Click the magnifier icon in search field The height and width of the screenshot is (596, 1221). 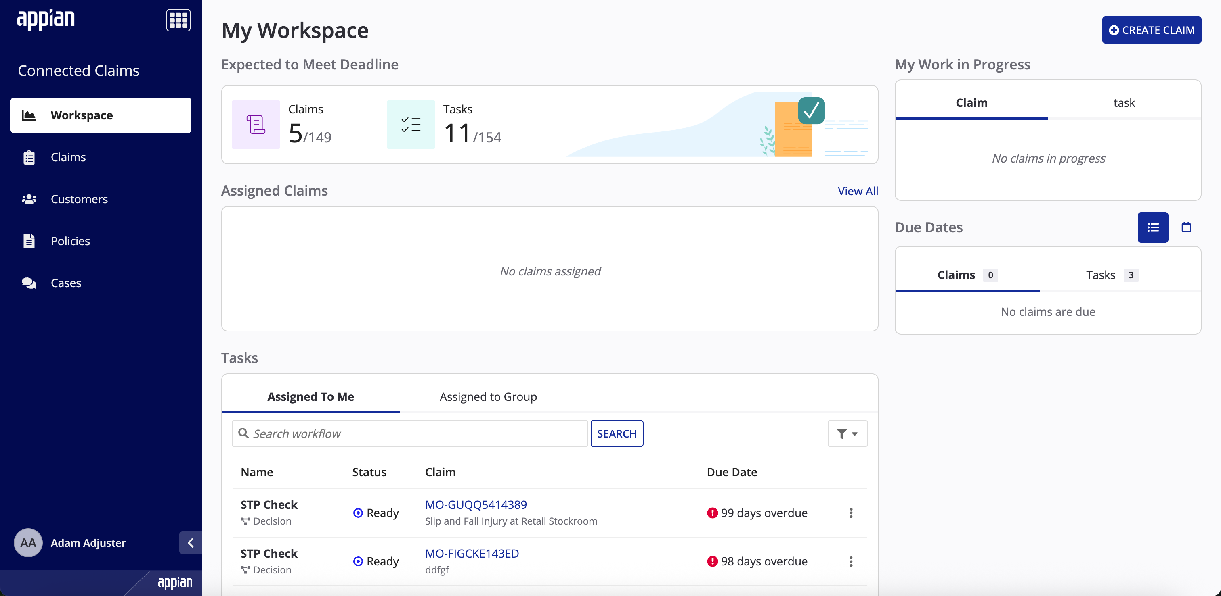[243, 433]
